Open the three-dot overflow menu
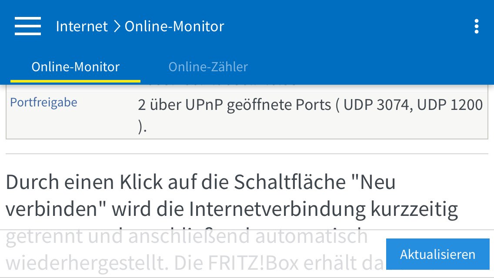494x278 pixels. (477, 26)
